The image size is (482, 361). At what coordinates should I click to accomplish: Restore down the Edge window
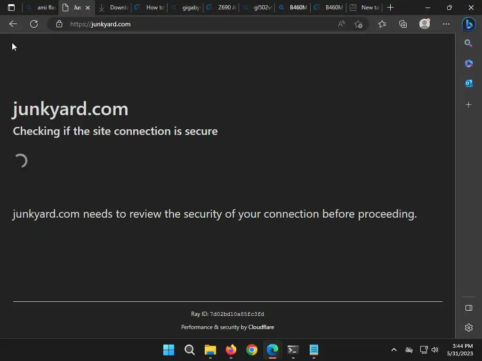(450, 8)
